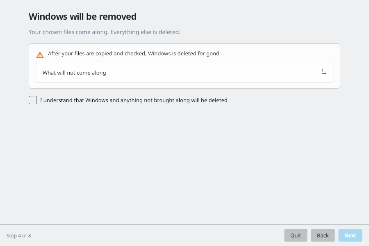Click the "Step 4 of 8" indicator
The image size is (369, 246).
coord(19,236)
